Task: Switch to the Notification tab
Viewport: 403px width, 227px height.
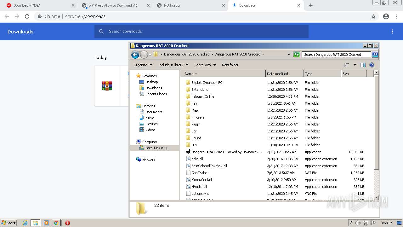Action: (x=190, y=5)
